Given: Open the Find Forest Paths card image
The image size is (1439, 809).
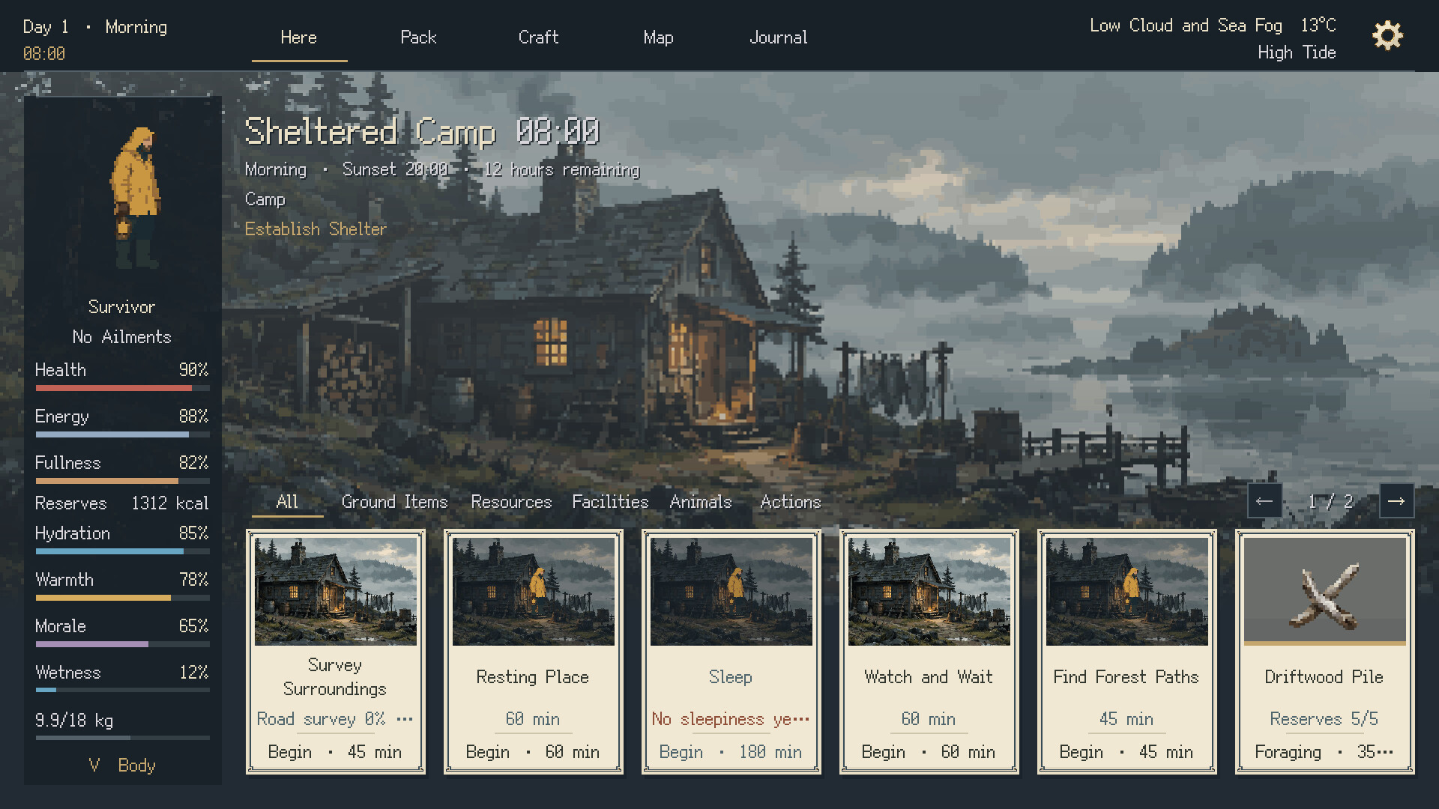Looking at the screenshot, I should 1127,591.
